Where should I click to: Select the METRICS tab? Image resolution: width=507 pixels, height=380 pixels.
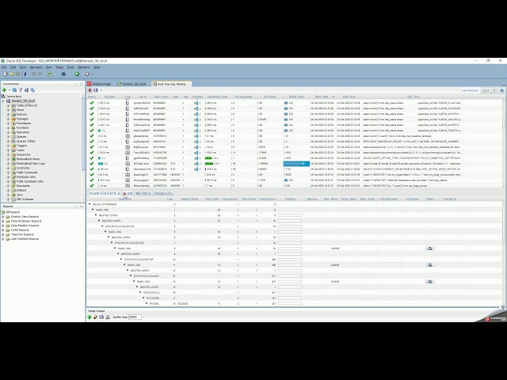(143, 193)
